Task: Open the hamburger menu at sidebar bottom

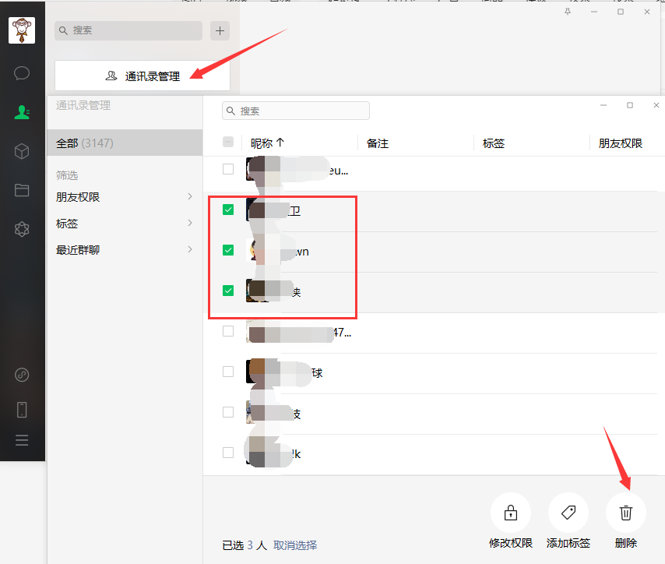Action: [x=22, y=440]
